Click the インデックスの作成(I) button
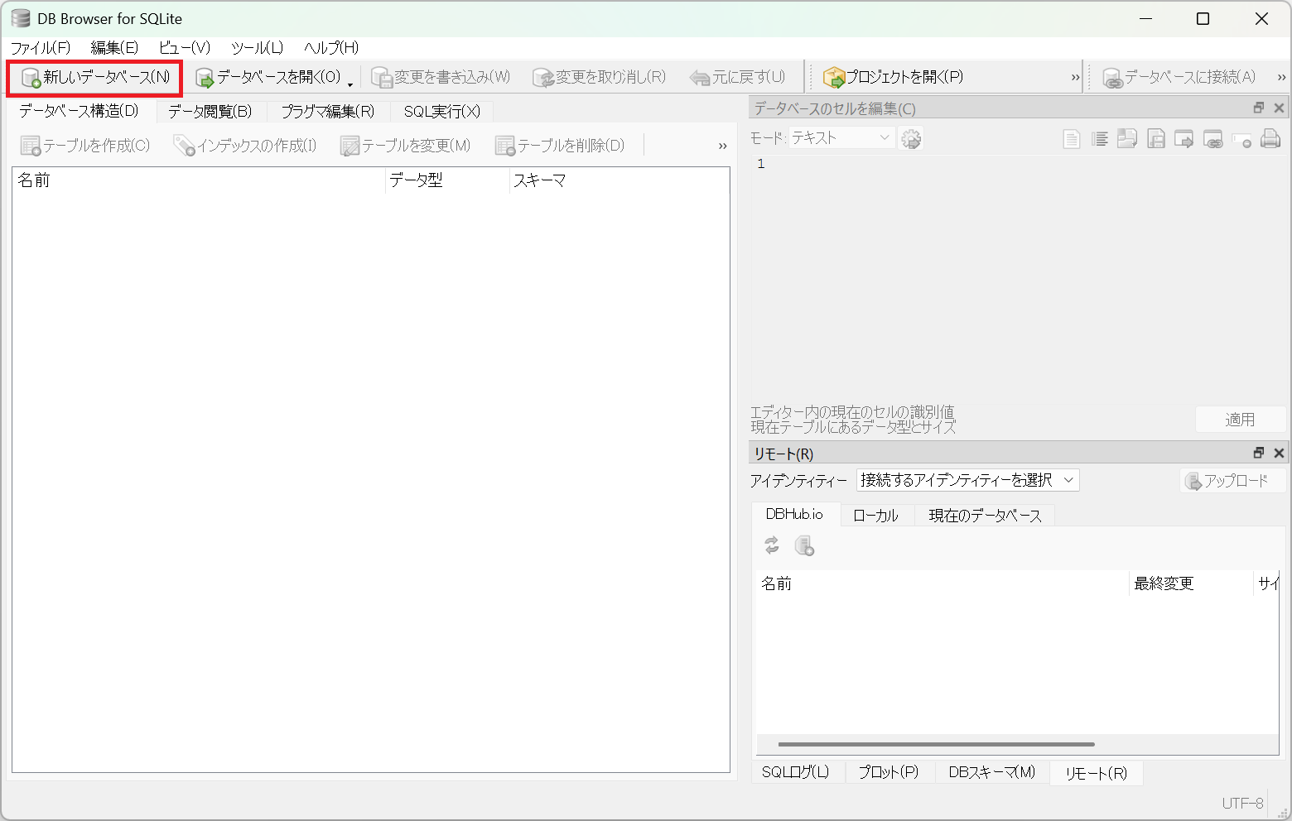 click(245, 146)
